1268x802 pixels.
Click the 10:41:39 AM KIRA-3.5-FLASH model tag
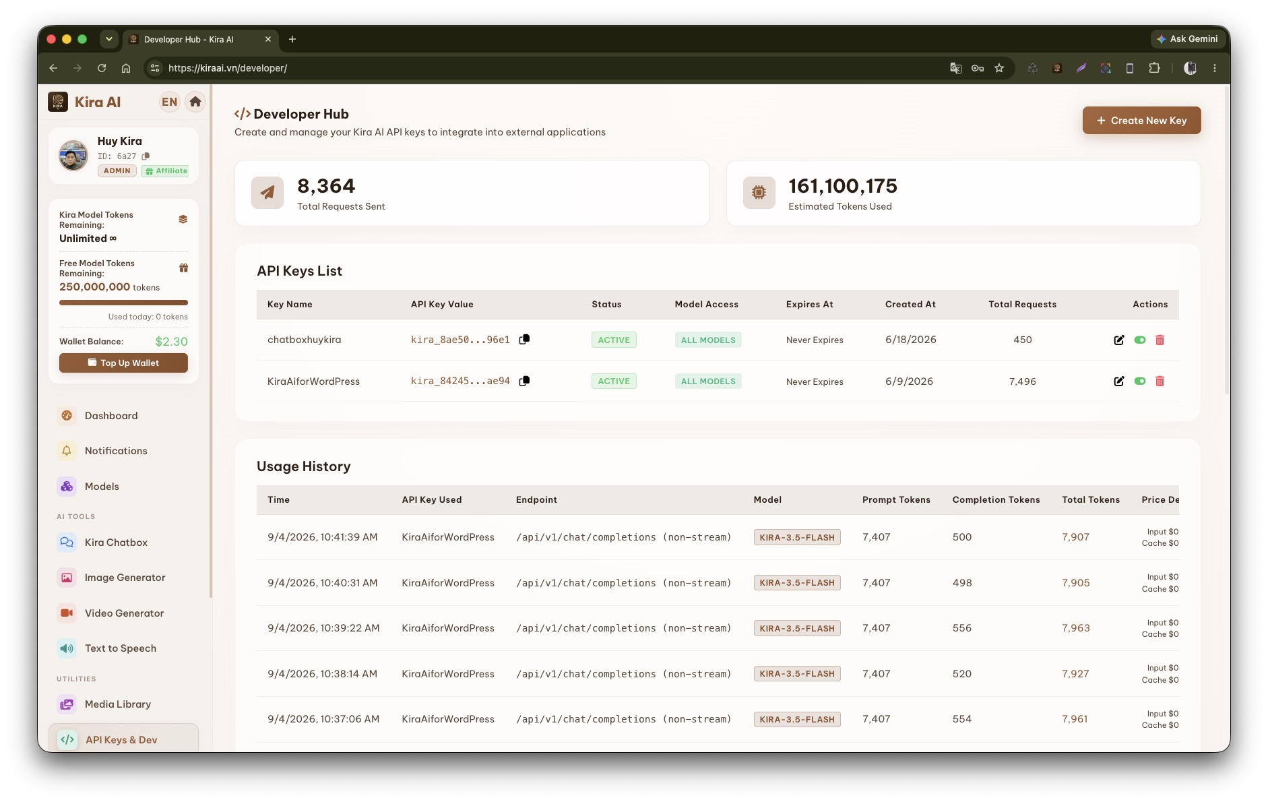(x=797, y=537)
